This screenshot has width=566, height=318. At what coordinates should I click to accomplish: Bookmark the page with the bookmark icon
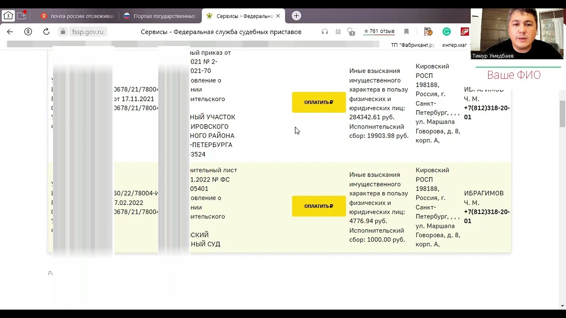click(406, 32)
